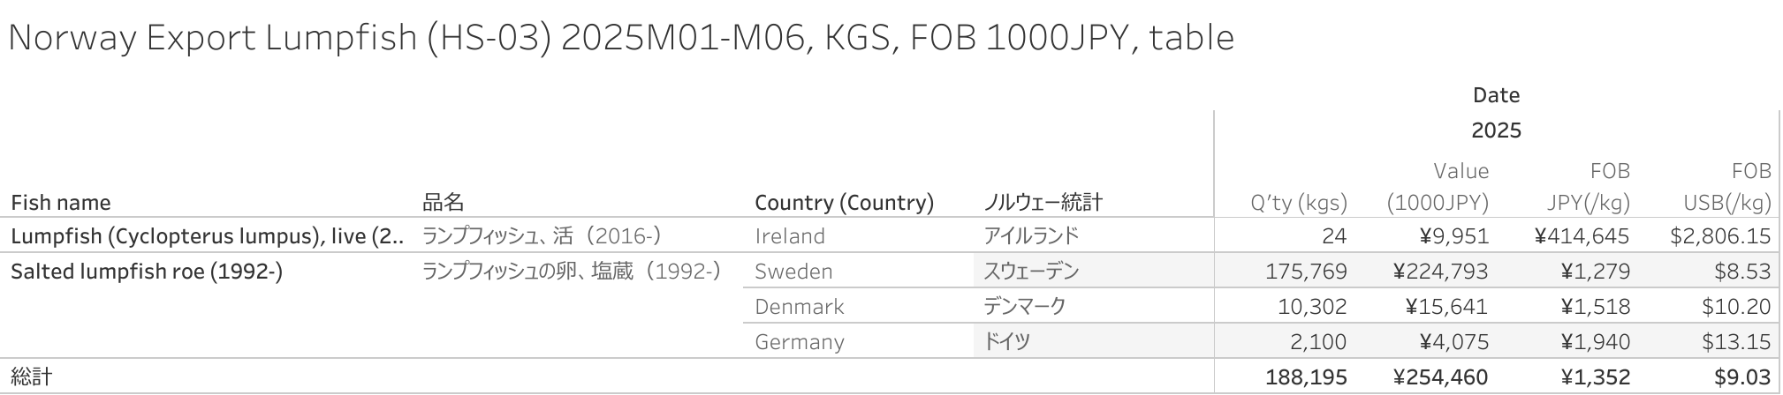Select the ノルウェー統計 column header
Viewport: 1783px width, 395px height.
point(1043,203)
